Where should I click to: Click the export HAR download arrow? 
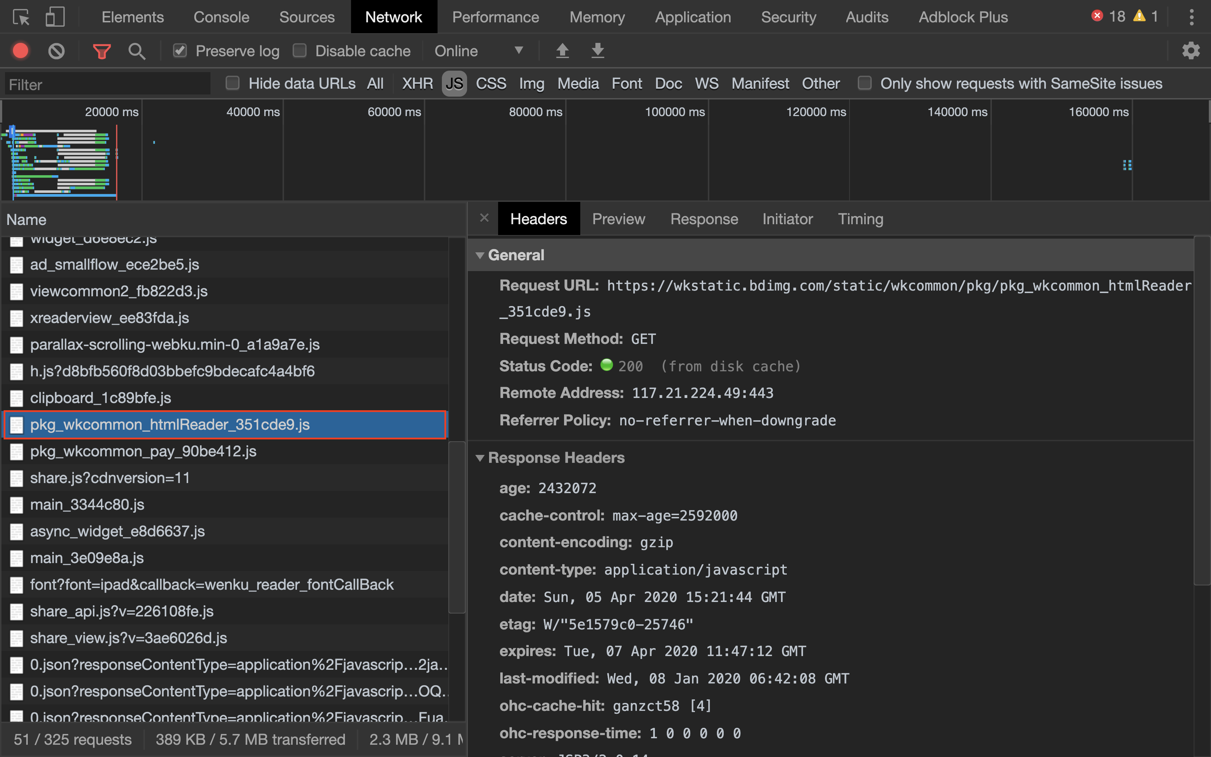(598, 51)
